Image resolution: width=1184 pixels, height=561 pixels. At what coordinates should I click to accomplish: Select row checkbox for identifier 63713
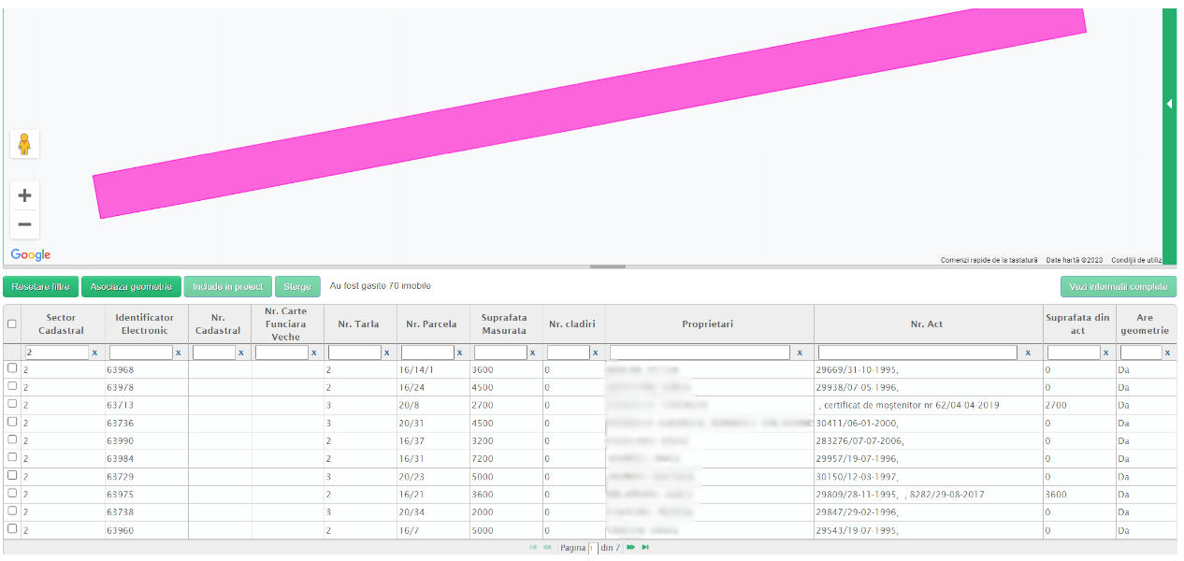(x=12, y=404)
